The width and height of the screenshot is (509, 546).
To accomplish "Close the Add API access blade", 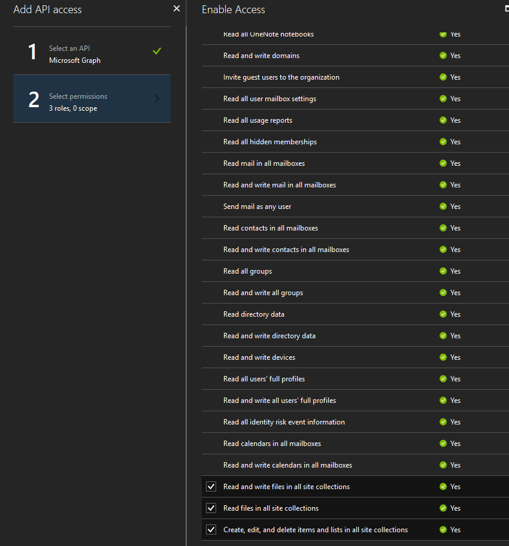I will (176, 9).
